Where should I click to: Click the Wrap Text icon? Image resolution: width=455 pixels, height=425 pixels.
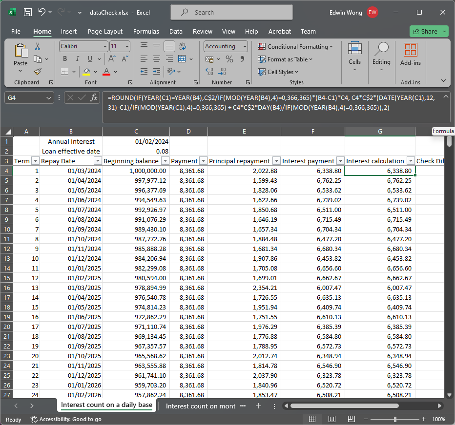point(183,46)
